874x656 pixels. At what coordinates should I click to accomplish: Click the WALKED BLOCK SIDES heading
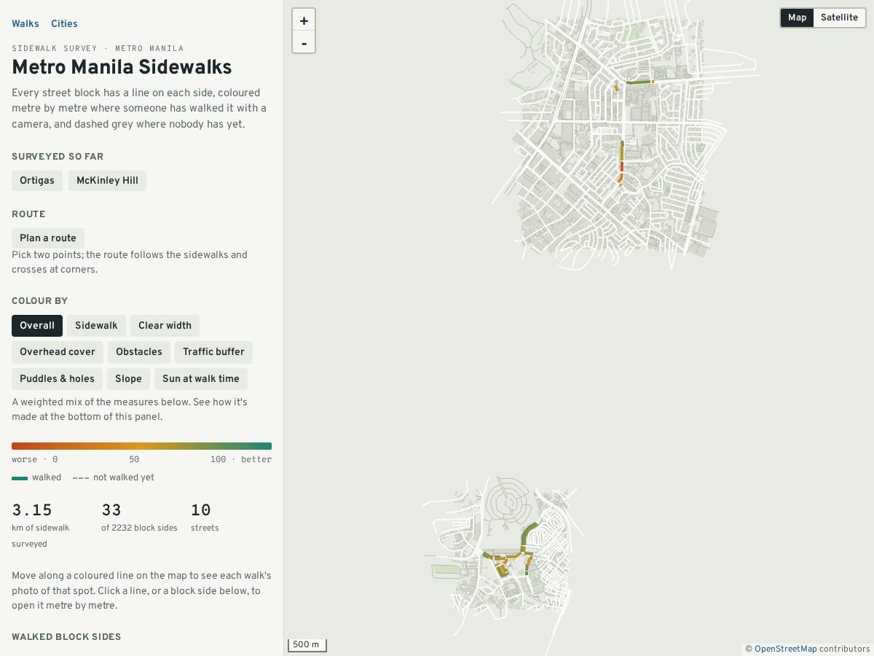[x=66, y=637]
